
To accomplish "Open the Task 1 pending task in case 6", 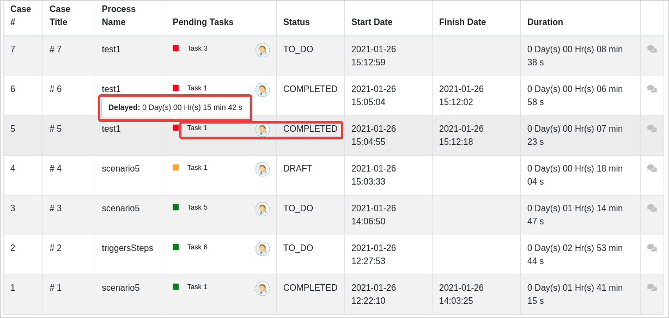I will [x=196, y=88].
